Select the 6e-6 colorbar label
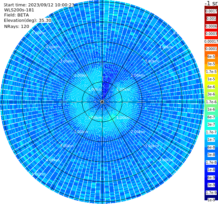 pos(211,87)
